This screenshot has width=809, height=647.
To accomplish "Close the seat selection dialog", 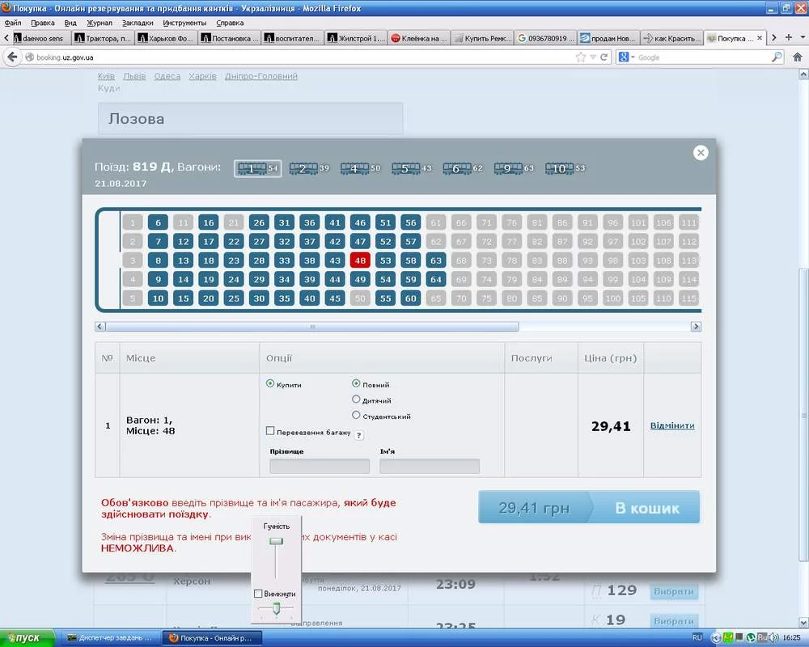I will pyautogui.click(x=701, y=153).
